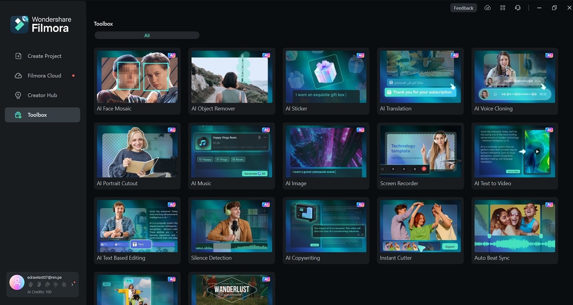Click the AI Credits: 100 text
The width and height of the screenshot is (573, 305).
(x=40, y=292)
